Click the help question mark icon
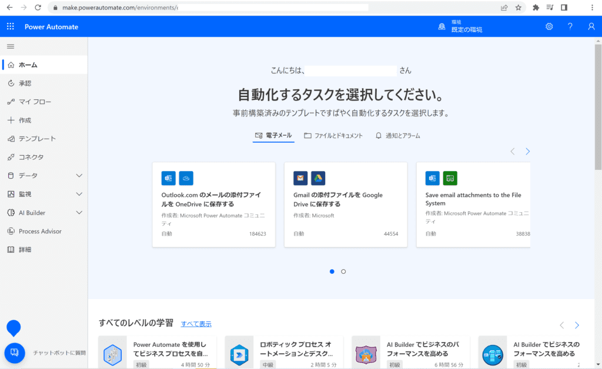602x369 pixels. coord(570,26)
